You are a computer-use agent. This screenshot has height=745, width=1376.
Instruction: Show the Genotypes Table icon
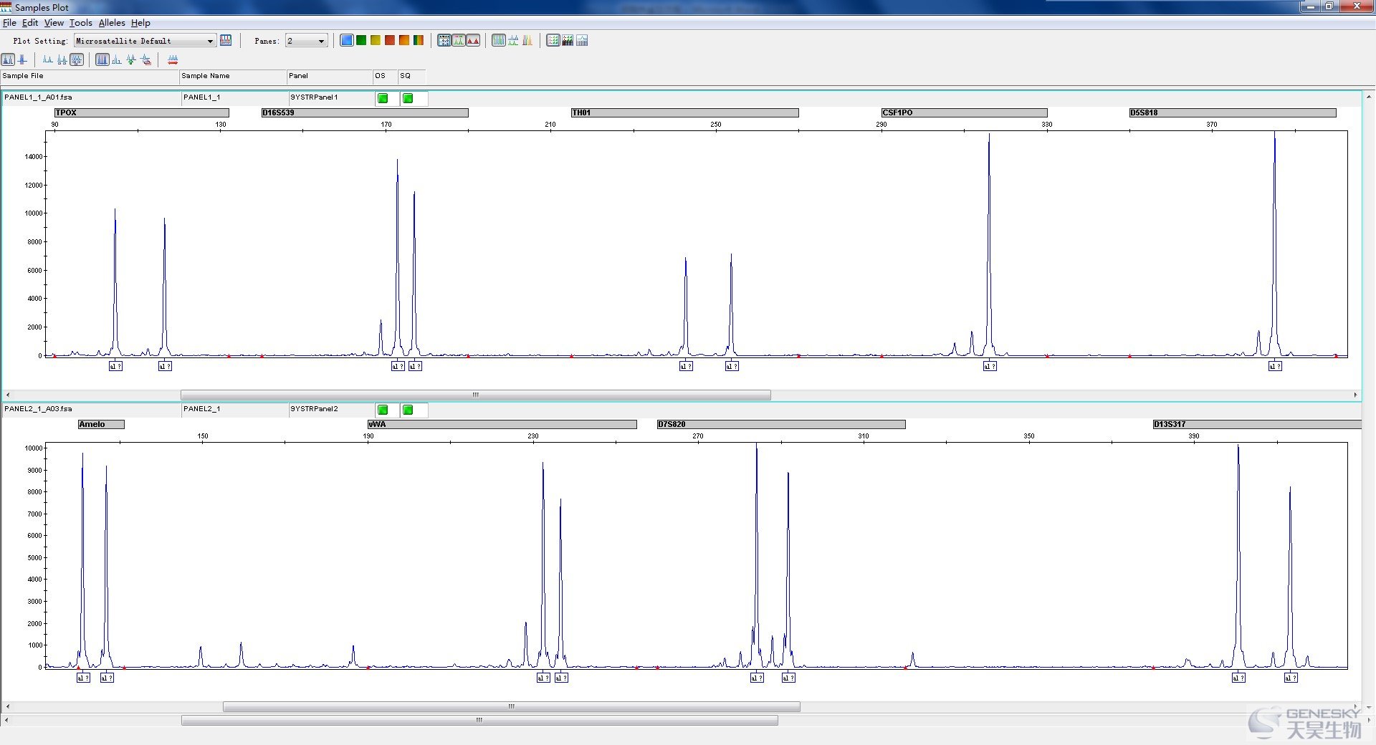point(582,41)
